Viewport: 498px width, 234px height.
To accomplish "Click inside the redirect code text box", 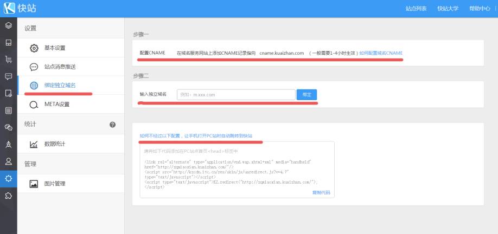I will point(237,170).
